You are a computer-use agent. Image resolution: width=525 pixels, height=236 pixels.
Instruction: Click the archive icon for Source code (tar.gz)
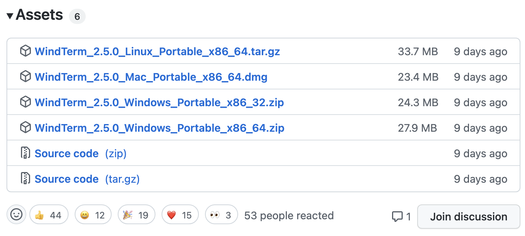25,179
